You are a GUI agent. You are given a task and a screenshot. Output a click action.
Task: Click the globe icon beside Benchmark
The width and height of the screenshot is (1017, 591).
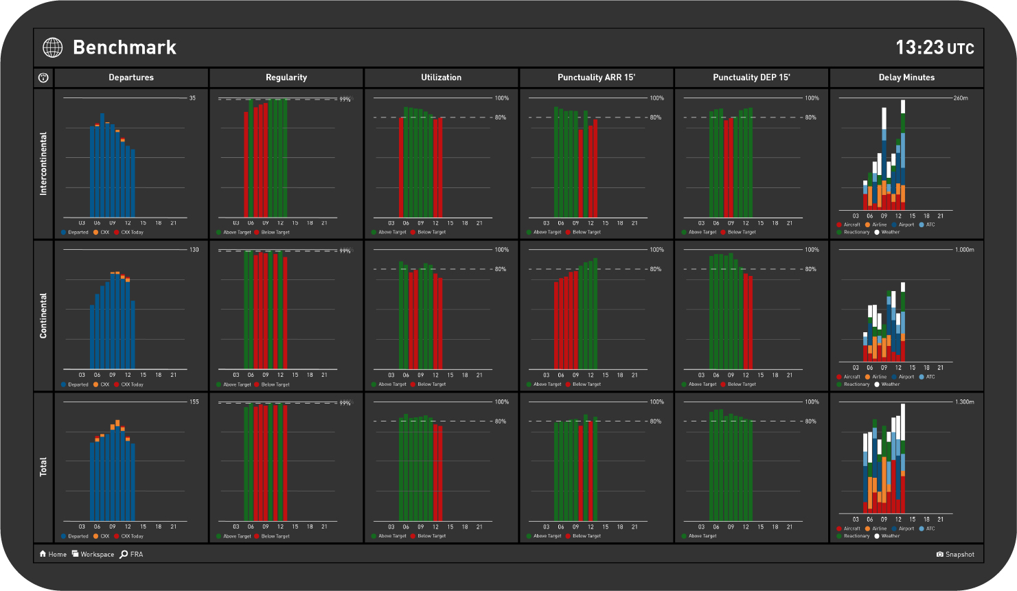pos(53,47)
